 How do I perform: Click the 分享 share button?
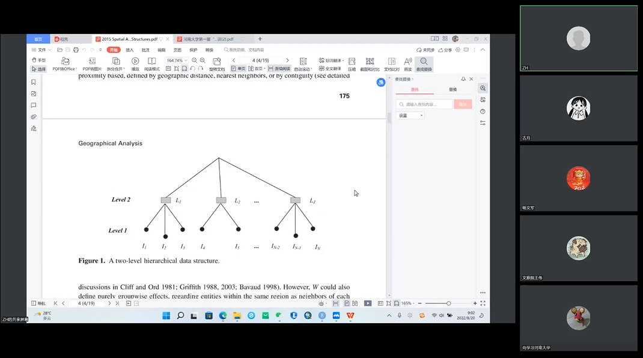pyautogui.click(x=445, y=50)
